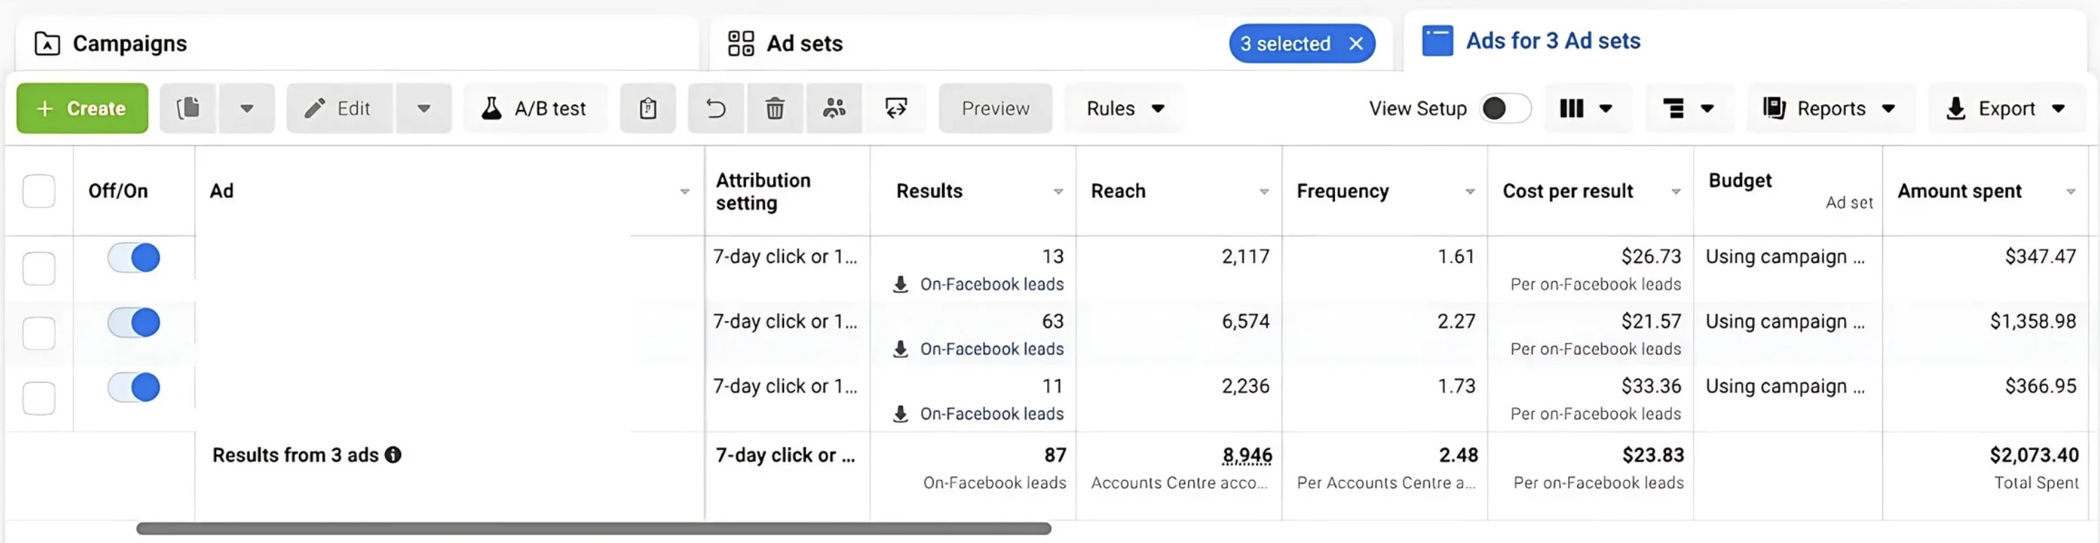Enable the View Setup switch
Viewport: 2100px width, 543px height.
pos(1505,108)
